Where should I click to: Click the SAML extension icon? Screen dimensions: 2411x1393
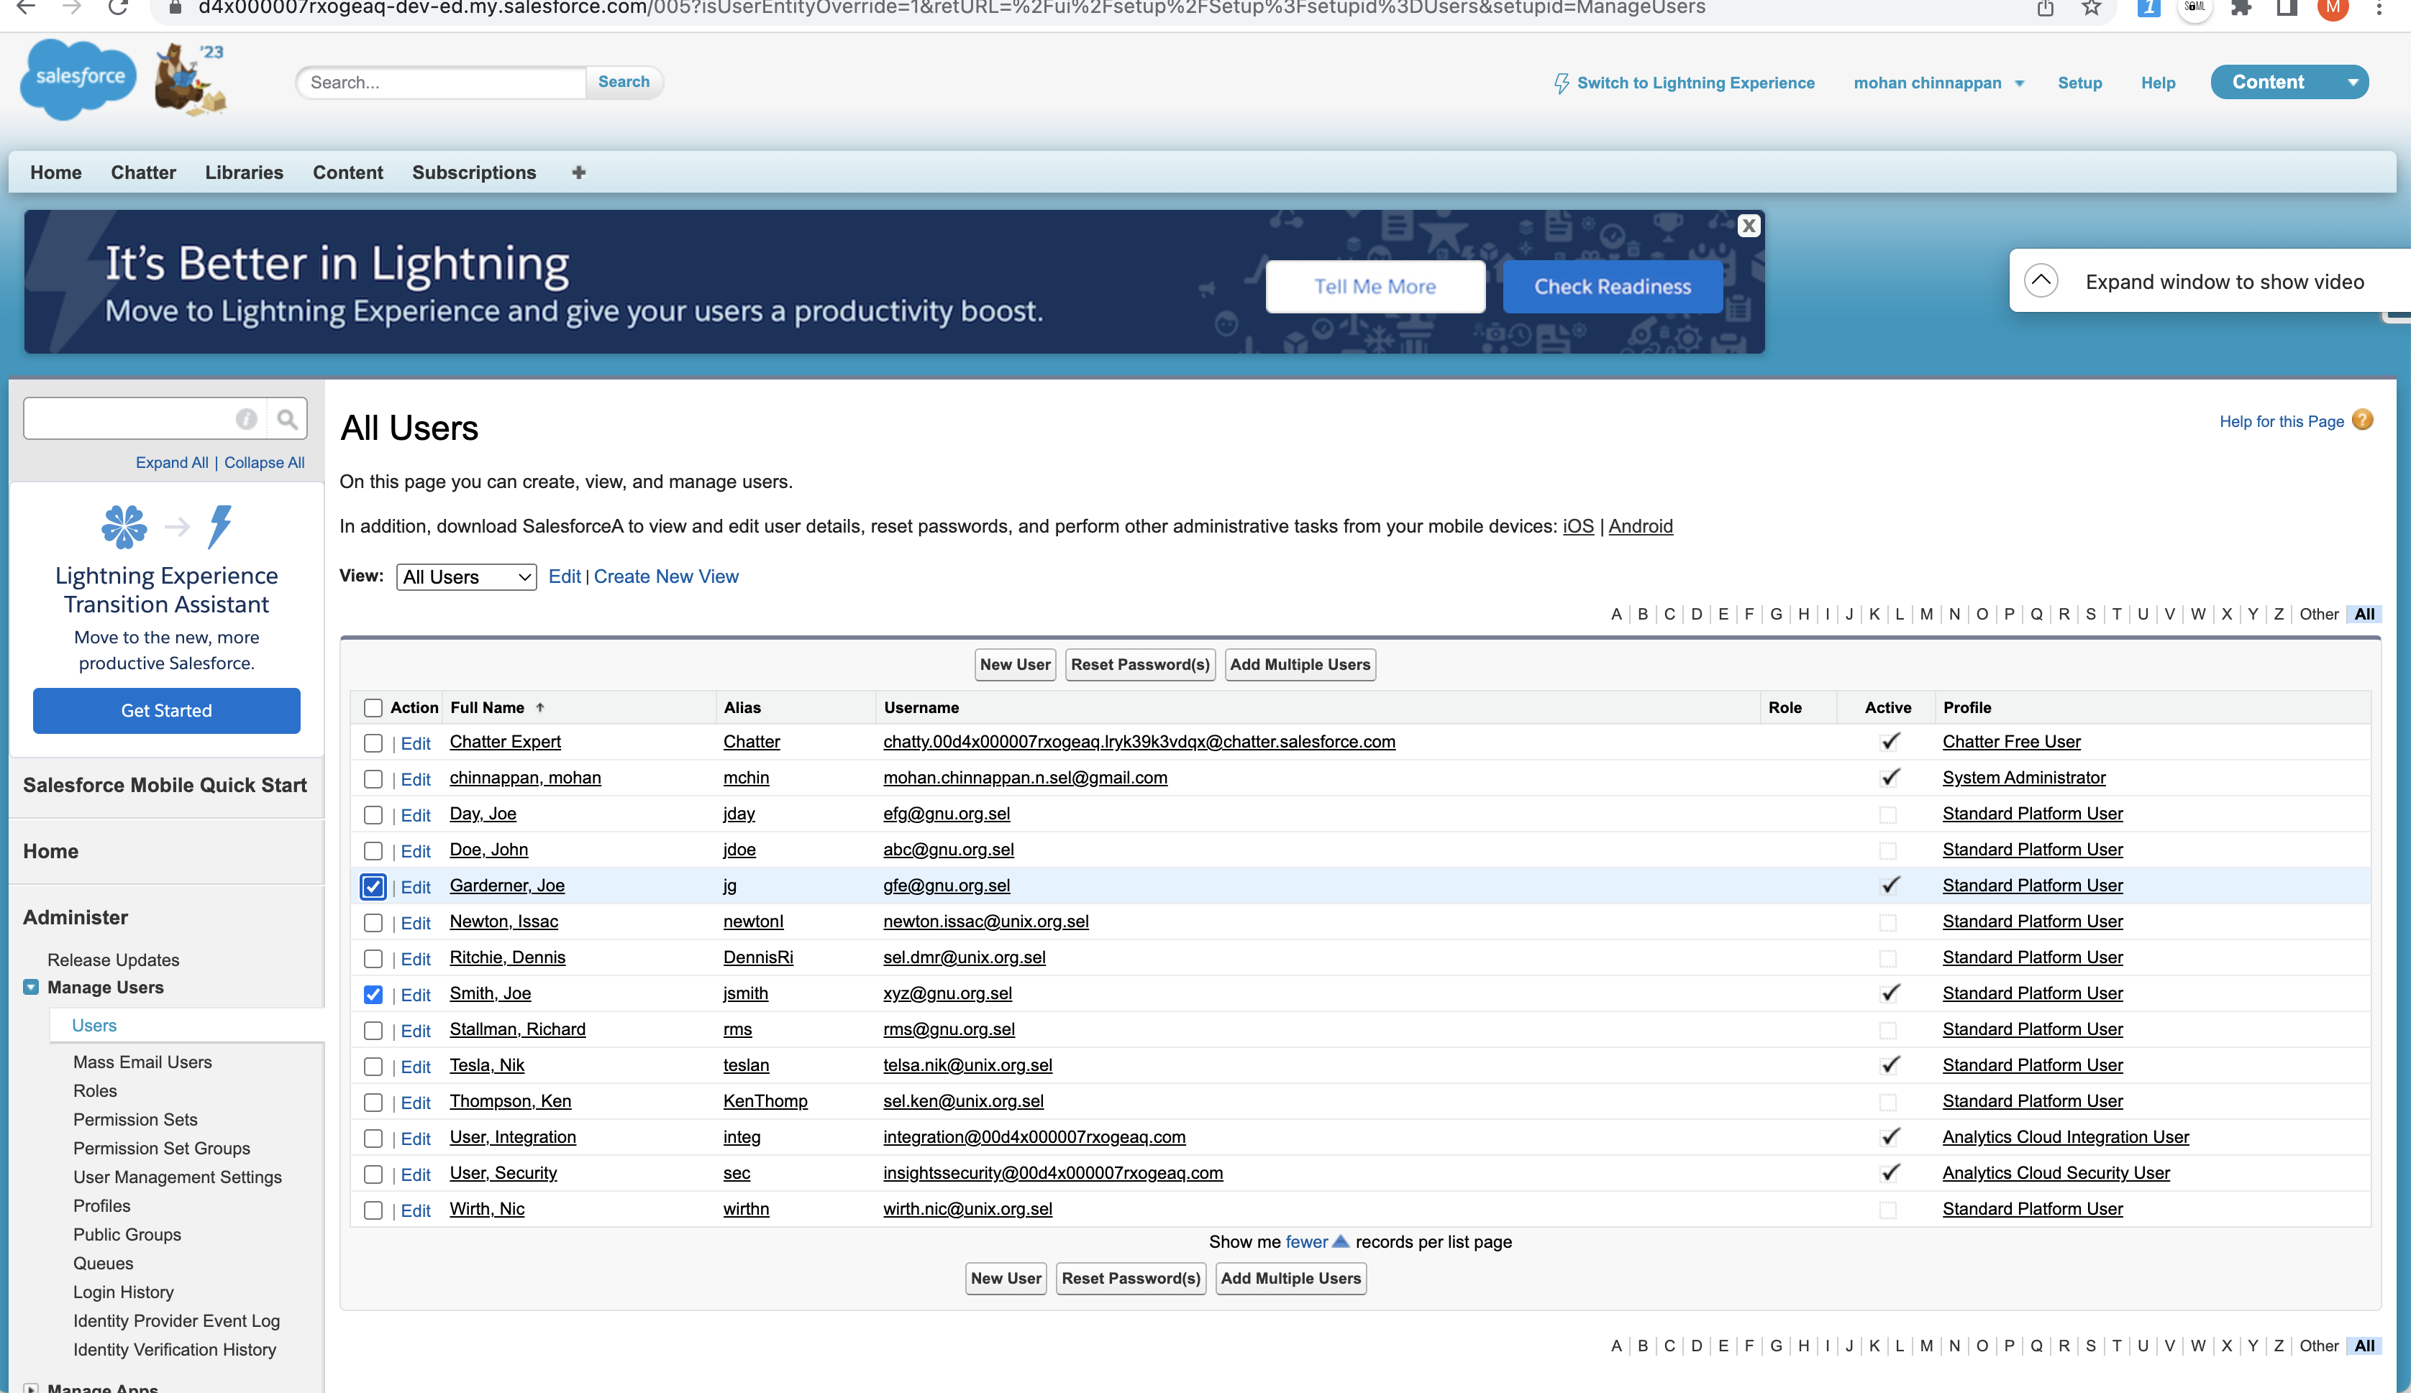click(x=2194, y=8)
